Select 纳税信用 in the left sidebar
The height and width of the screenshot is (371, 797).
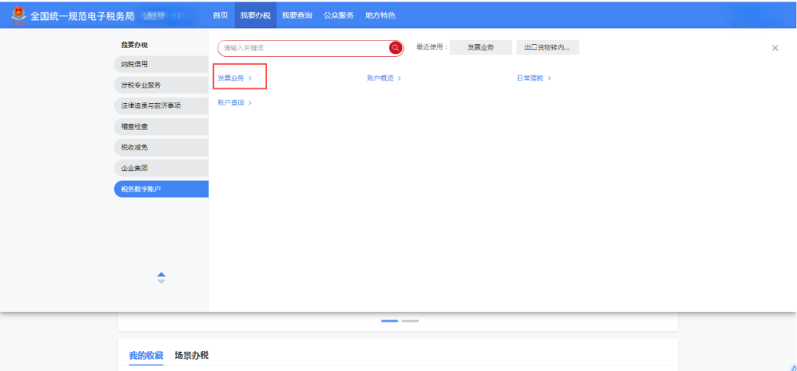click(161, 64)
